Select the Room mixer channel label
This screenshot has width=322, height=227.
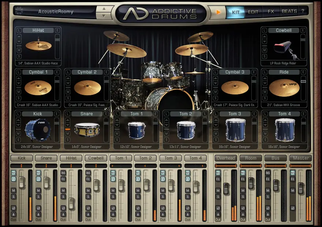[x=251, y=158]
